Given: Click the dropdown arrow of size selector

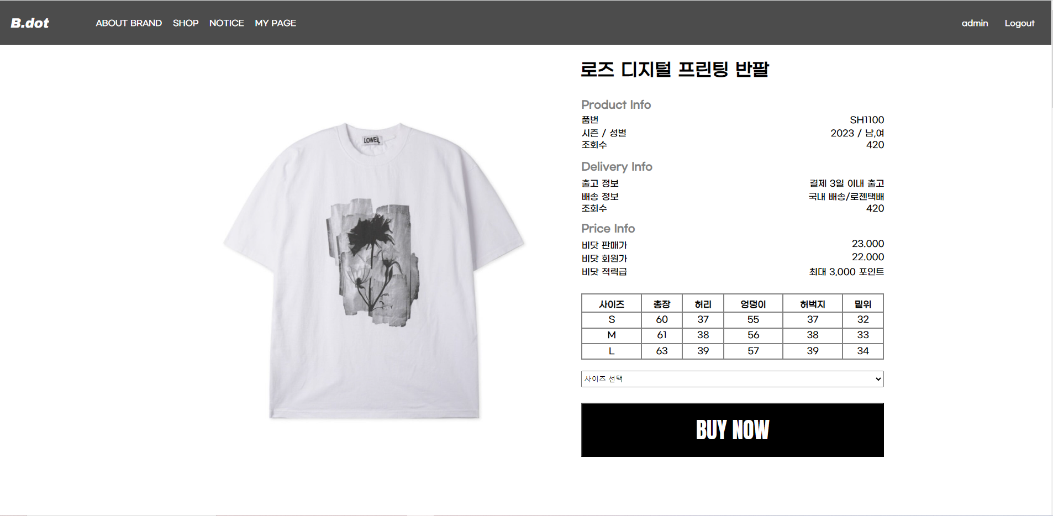Looking at the screenshot, I should 878,379.
